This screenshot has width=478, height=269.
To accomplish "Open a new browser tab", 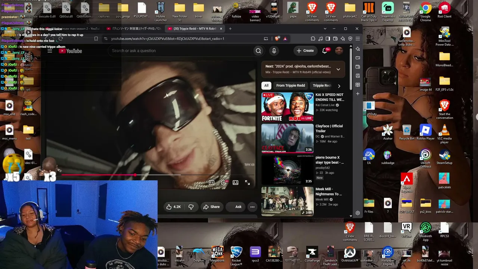I will tap(230, 29).
